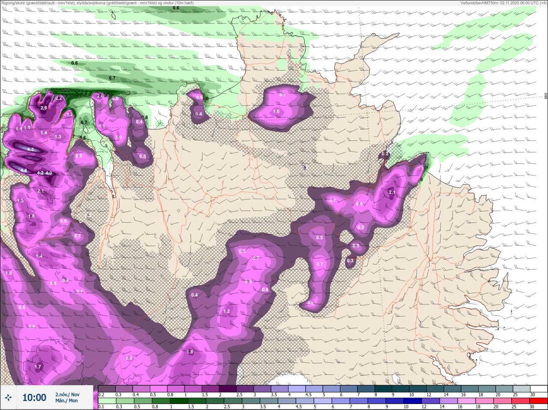Click the weekday text 'Mán./ Mon'

click(66, 401)
